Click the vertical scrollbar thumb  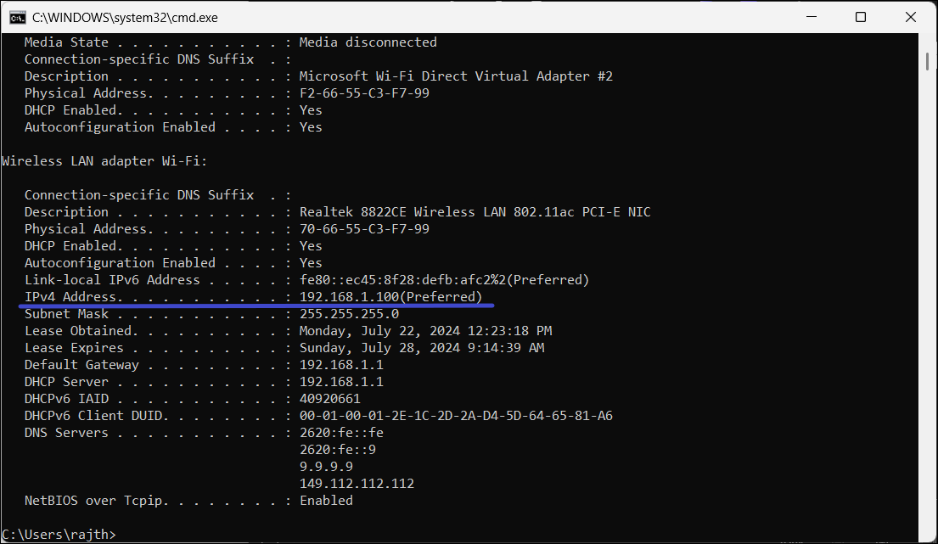929,61
